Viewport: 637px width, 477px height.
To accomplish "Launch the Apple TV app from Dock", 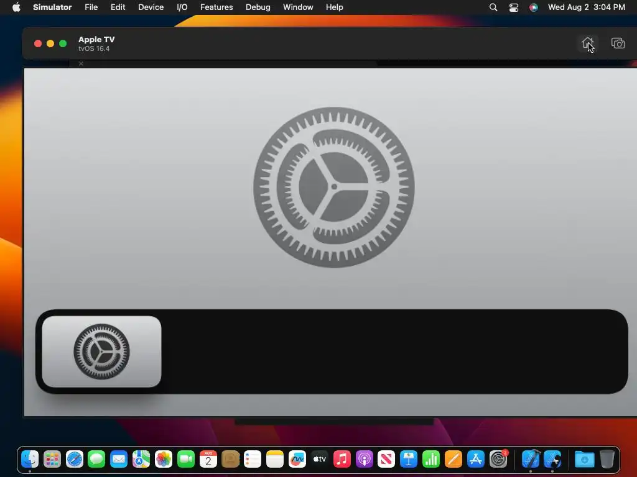I will pyautogui.click(x=319, y=459).
